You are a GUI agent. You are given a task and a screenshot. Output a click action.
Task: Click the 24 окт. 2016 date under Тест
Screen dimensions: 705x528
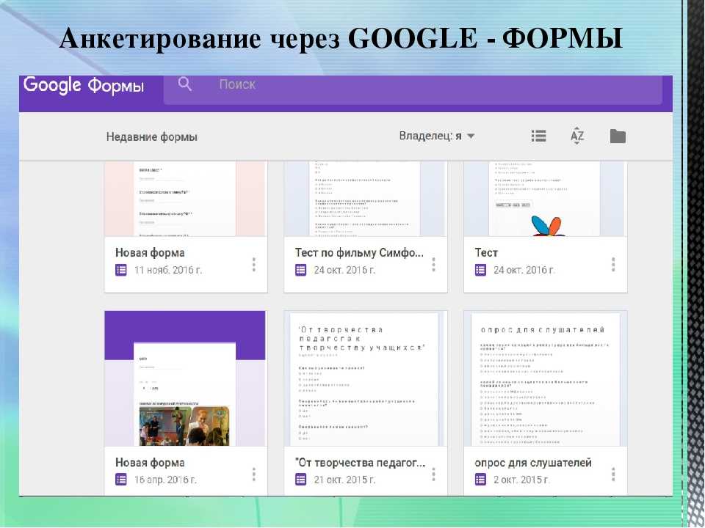524,271
